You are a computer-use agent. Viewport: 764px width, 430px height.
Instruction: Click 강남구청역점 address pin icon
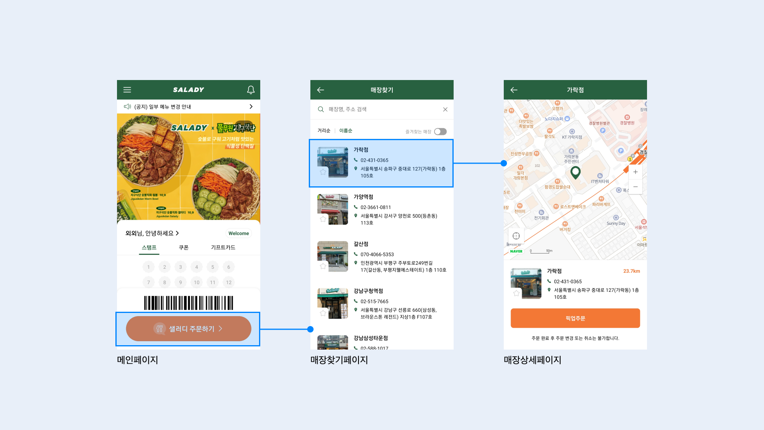click(356, 310)
